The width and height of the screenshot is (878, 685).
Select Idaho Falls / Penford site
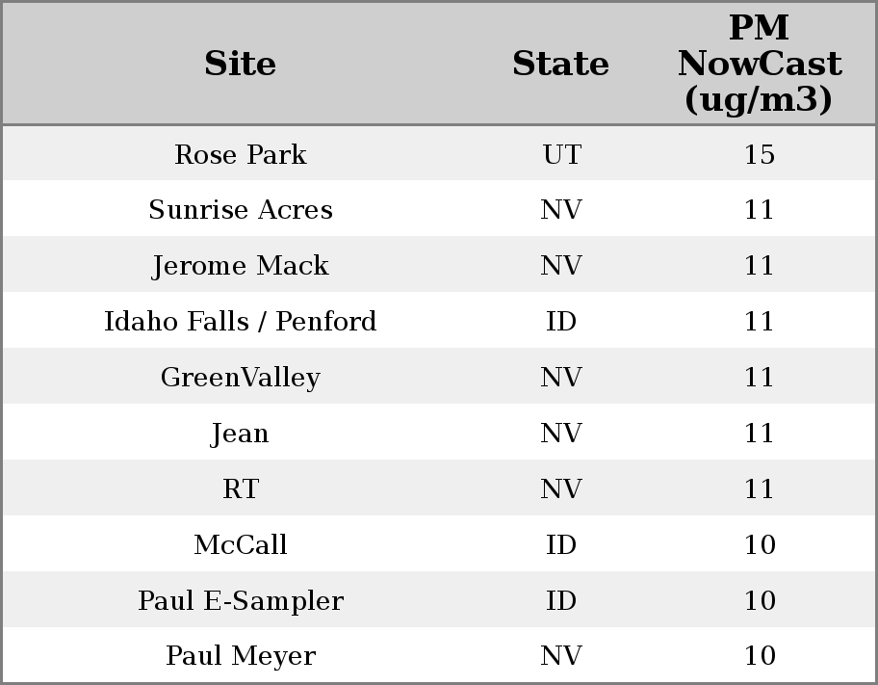(241, 321)
